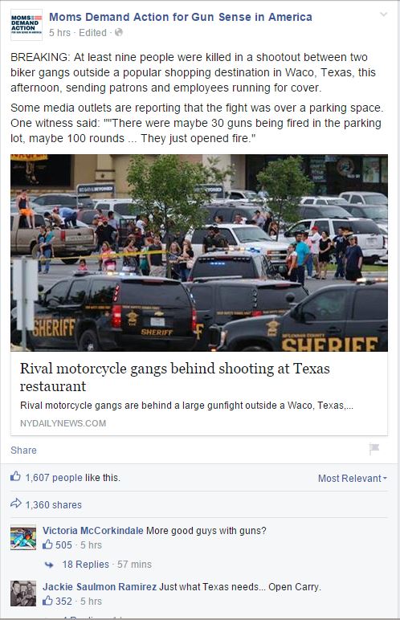Screen dimensions: 400x620
Task: Open Victoria McCorkindale's profile name
Action: [93, 531]
